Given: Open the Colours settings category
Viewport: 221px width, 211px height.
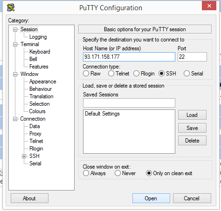Looking at the screenshot, I should tap(37, 111).
